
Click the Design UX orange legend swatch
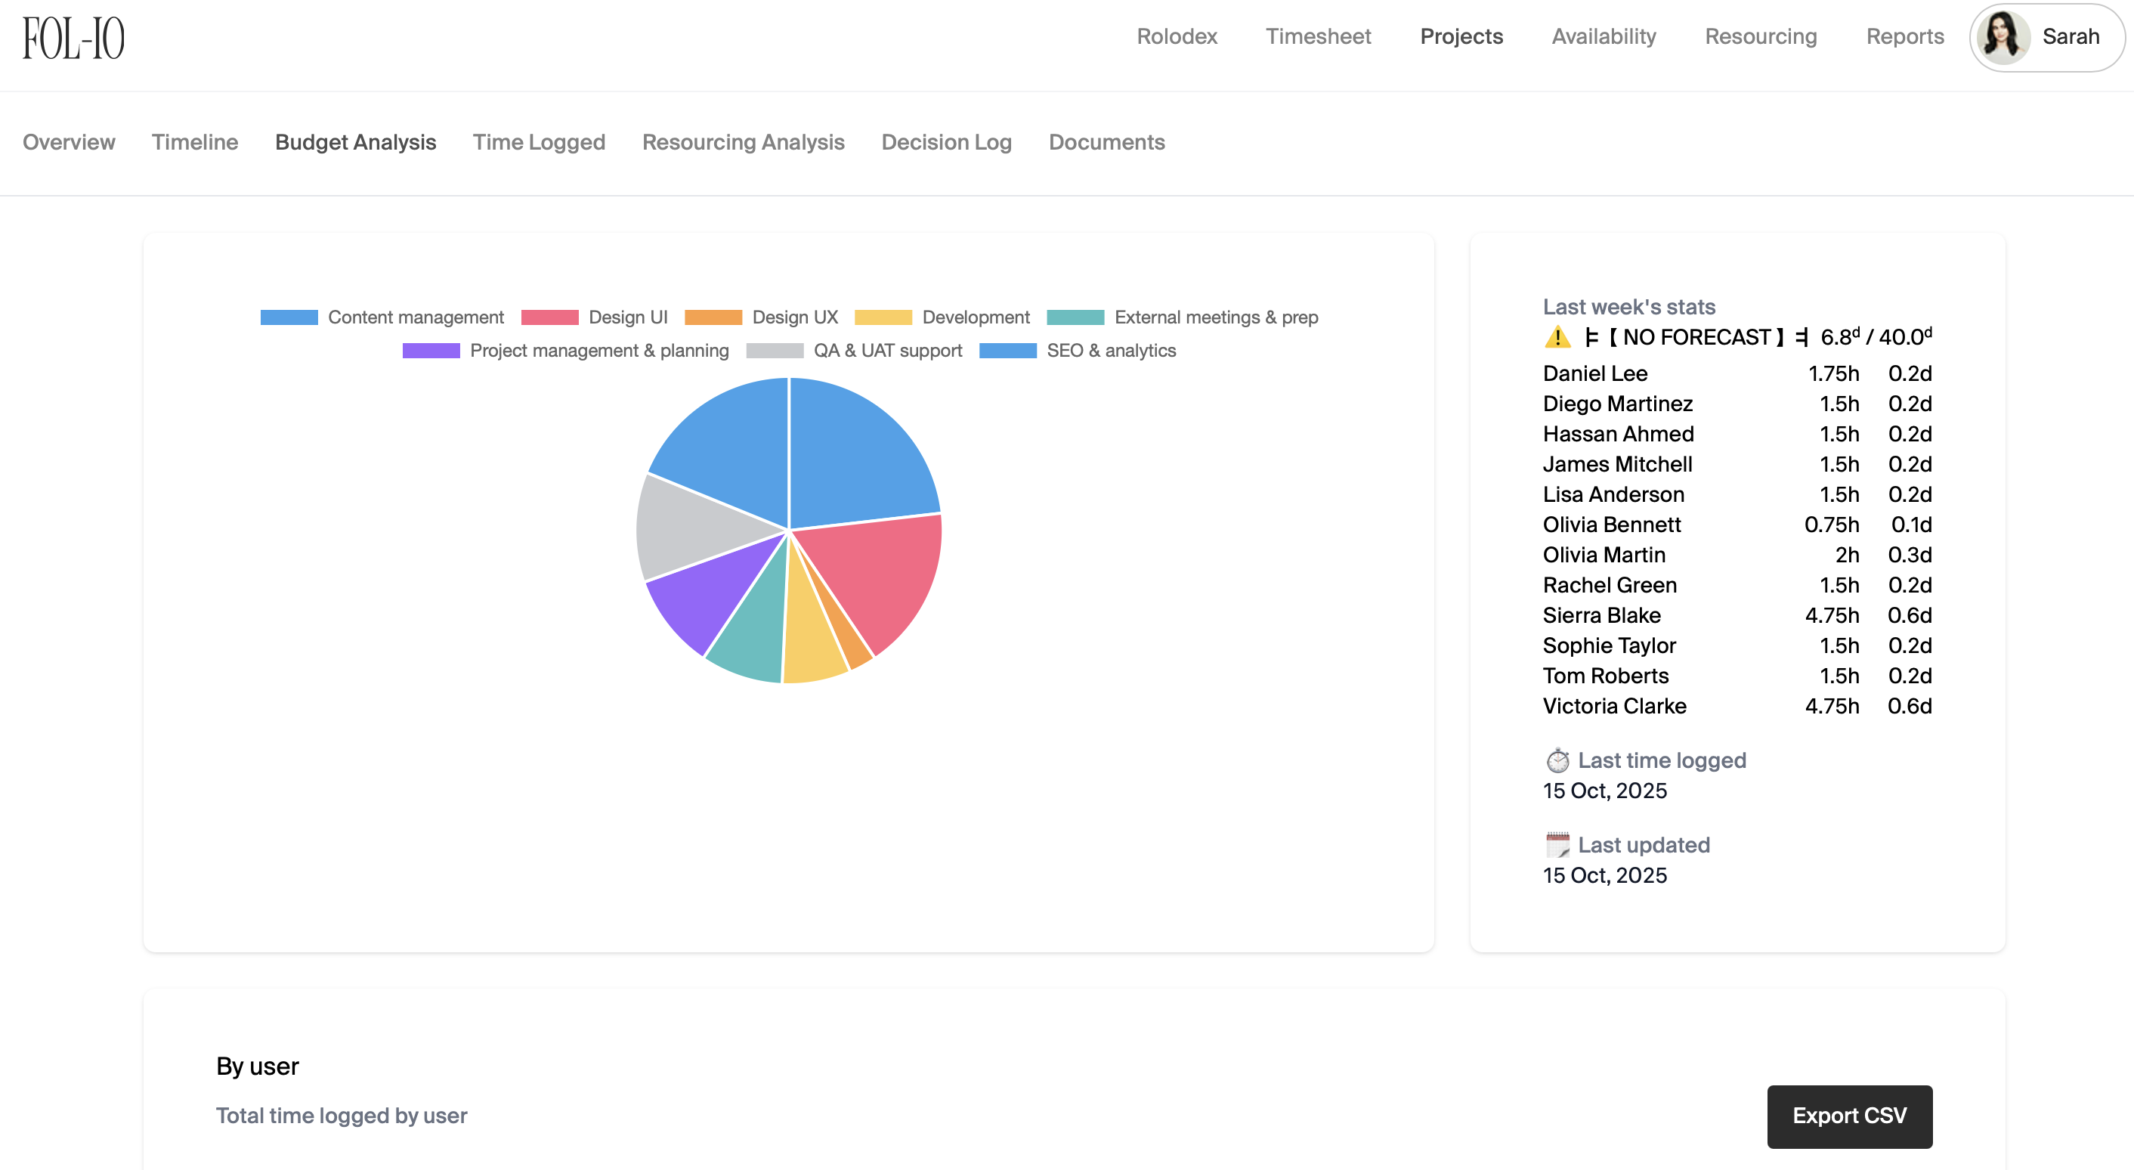click(713, 317)
